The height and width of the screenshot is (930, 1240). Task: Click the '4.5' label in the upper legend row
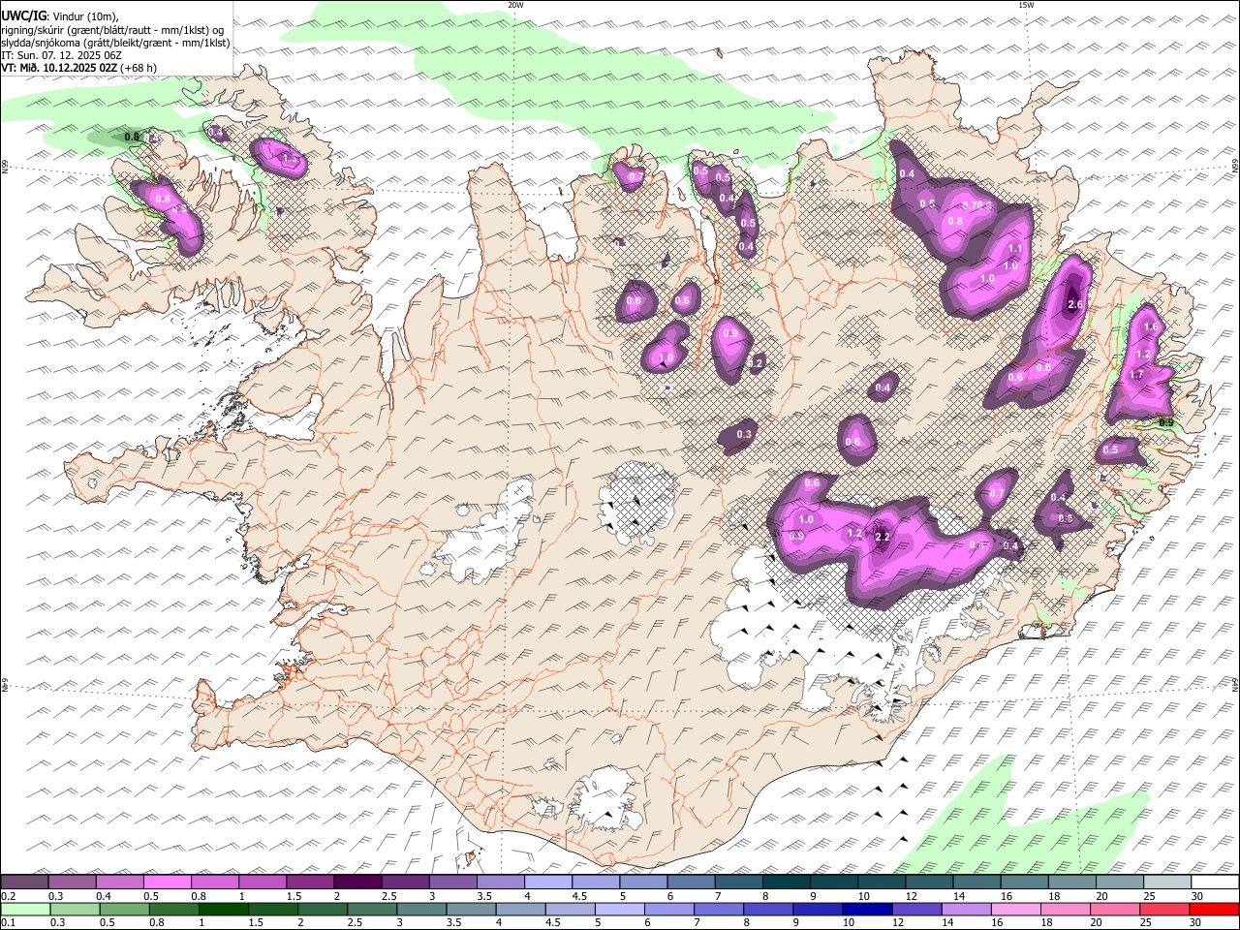tap(579, 896)
